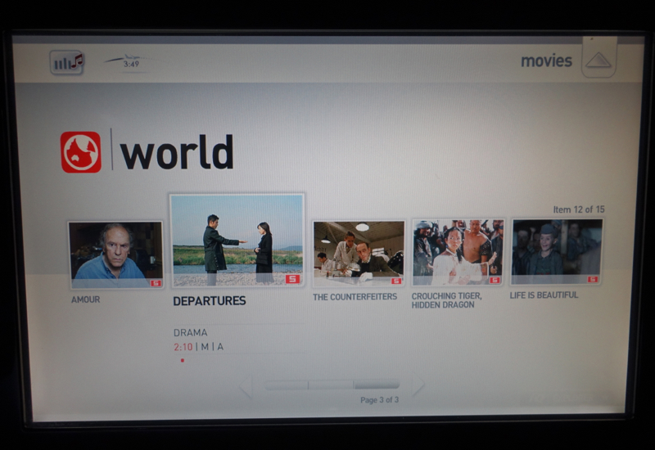Click the red badge on Departures thumbnail
This screenshot has width=655, height=450.
click(x=293, y=279)
